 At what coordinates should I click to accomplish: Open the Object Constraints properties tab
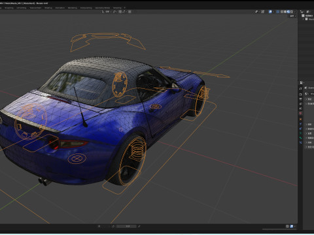click(x=300, y=129)
